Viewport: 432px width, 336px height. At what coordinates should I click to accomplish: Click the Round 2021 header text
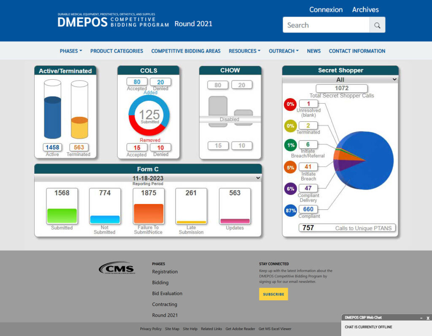click(193, 24)
